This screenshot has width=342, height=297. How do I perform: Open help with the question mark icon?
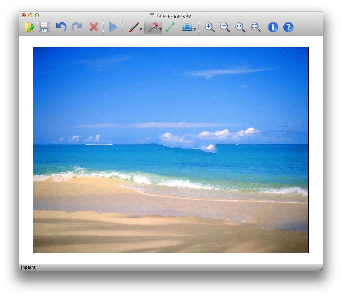(x=288, y=27)
